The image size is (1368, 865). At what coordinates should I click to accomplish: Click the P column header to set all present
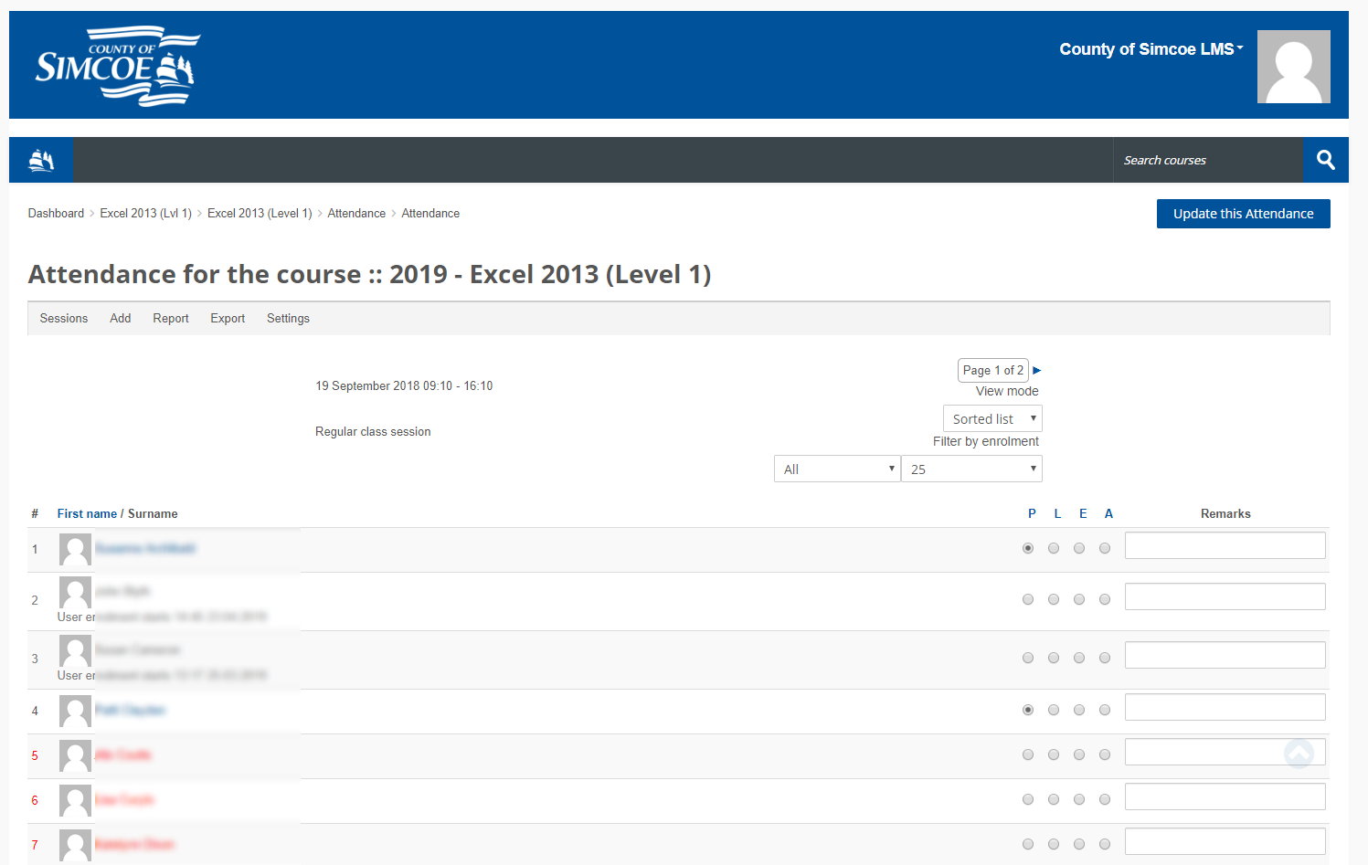(x=1032, y=513)
